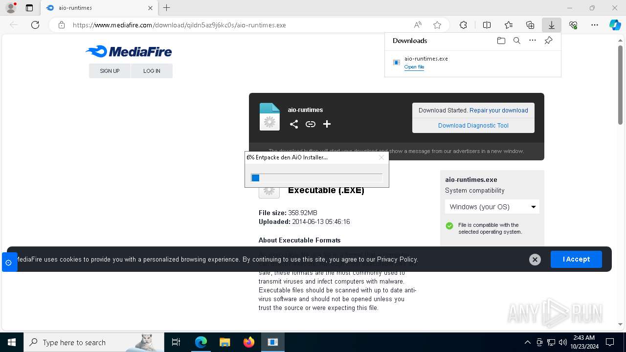Click Windows Start button
This screenshot has width=626, height=352.
click(x=12, y=342)
